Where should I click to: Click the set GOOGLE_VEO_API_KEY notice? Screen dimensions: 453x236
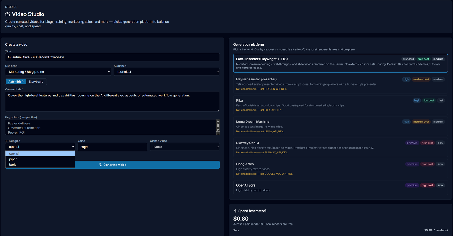265,174
